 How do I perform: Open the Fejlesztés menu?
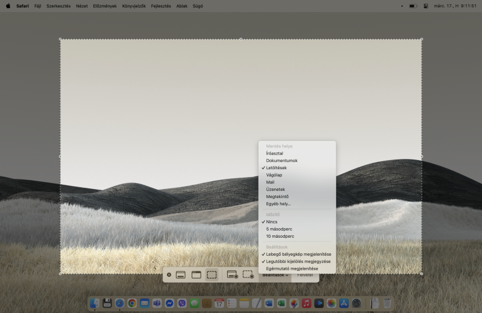pos(161,6)
